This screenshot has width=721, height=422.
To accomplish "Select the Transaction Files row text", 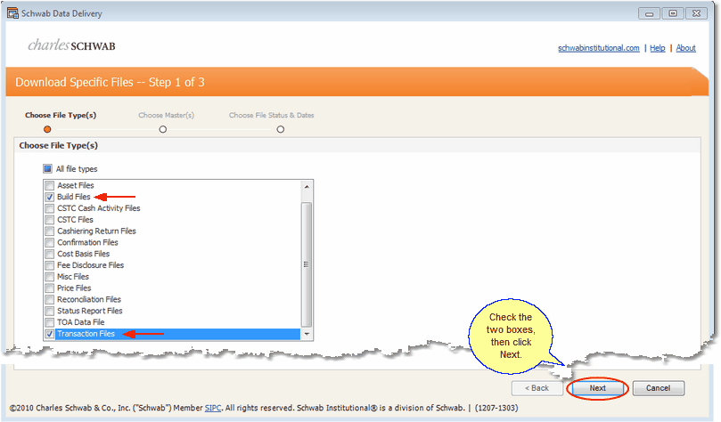I will [86, 334].
